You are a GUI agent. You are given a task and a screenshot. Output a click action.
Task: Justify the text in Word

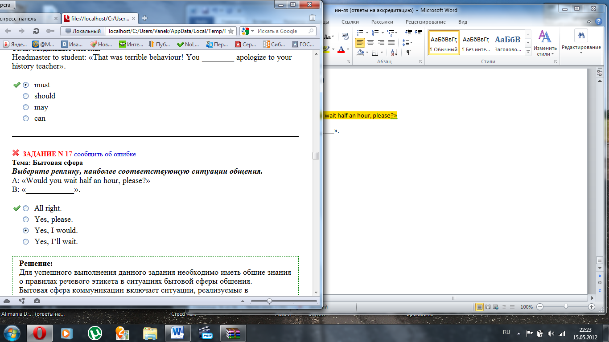(x=391, y=43)
